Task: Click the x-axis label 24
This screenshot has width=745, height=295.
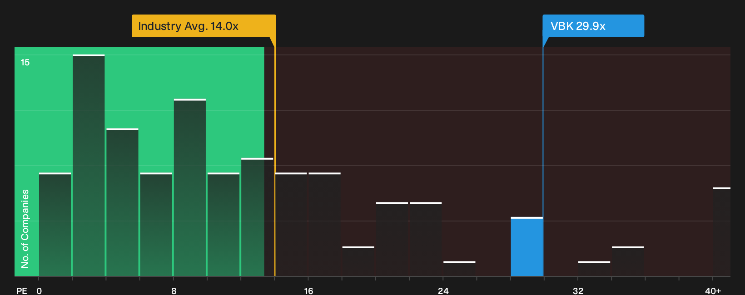Action: tap(443, 291)
